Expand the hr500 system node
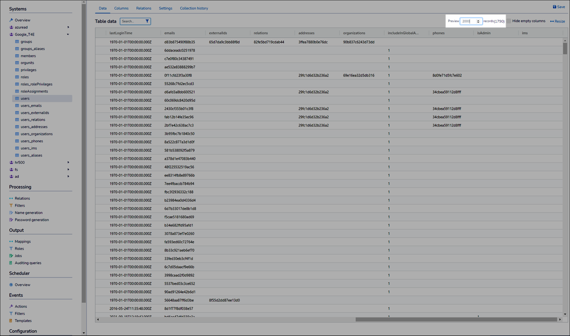570x336 pixels. coord(68,163)
